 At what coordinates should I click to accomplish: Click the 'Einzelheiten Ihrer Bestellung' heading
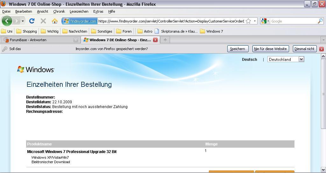click(69, 84)
